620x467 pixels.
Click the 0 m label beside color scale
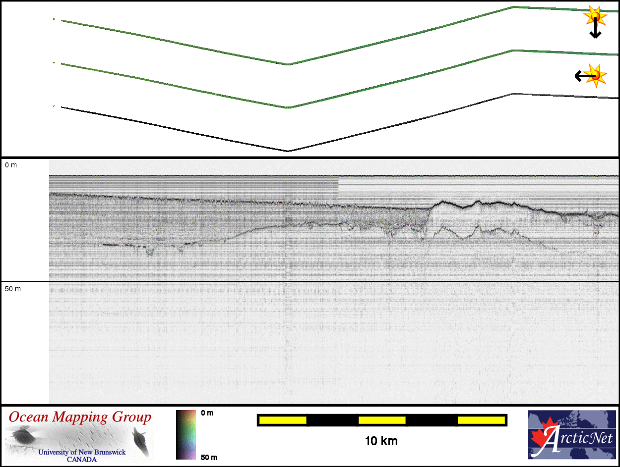point(207,413)
